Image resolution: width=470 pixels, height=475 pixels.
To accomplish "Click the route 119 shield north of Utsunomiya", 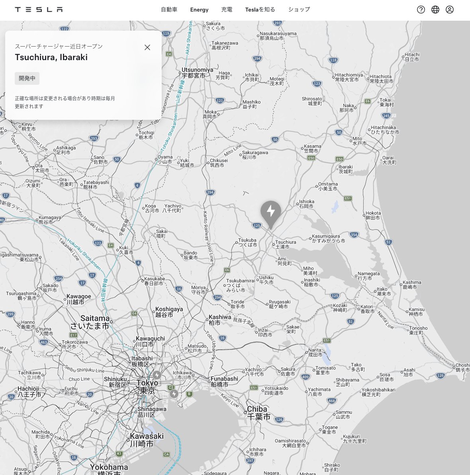I will (x=166, y=33).
